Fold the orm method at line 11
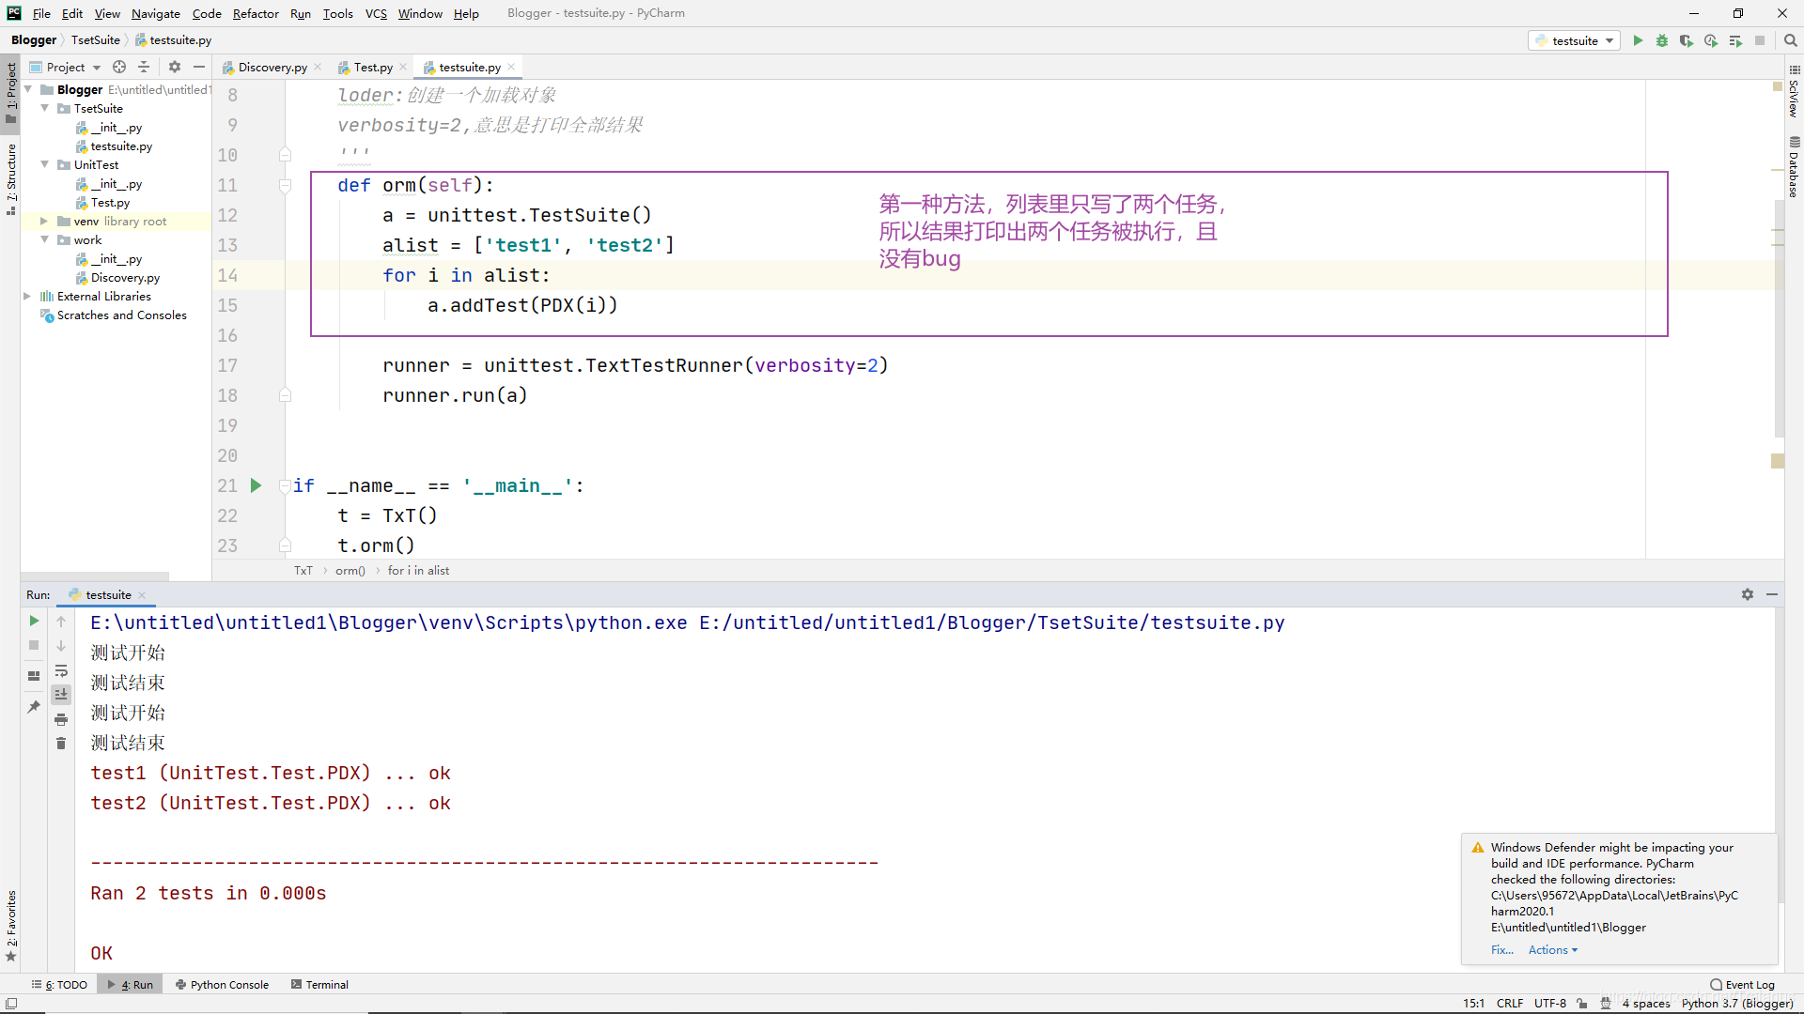Viewport: 1804px width, 1014px height. 285,185
